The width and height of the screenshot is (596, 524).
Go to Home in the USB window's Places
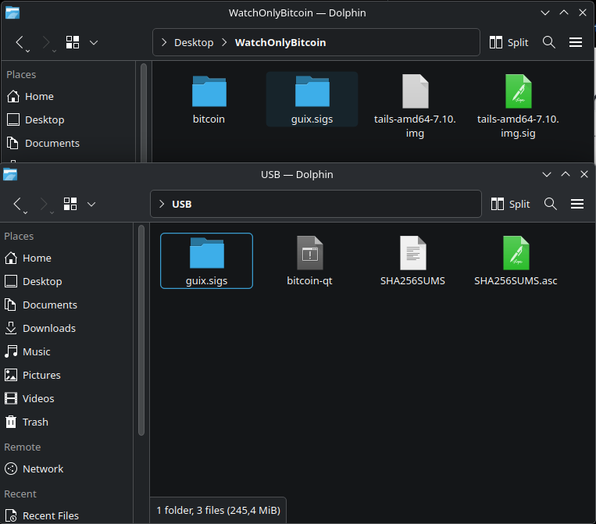pos(66,258)
